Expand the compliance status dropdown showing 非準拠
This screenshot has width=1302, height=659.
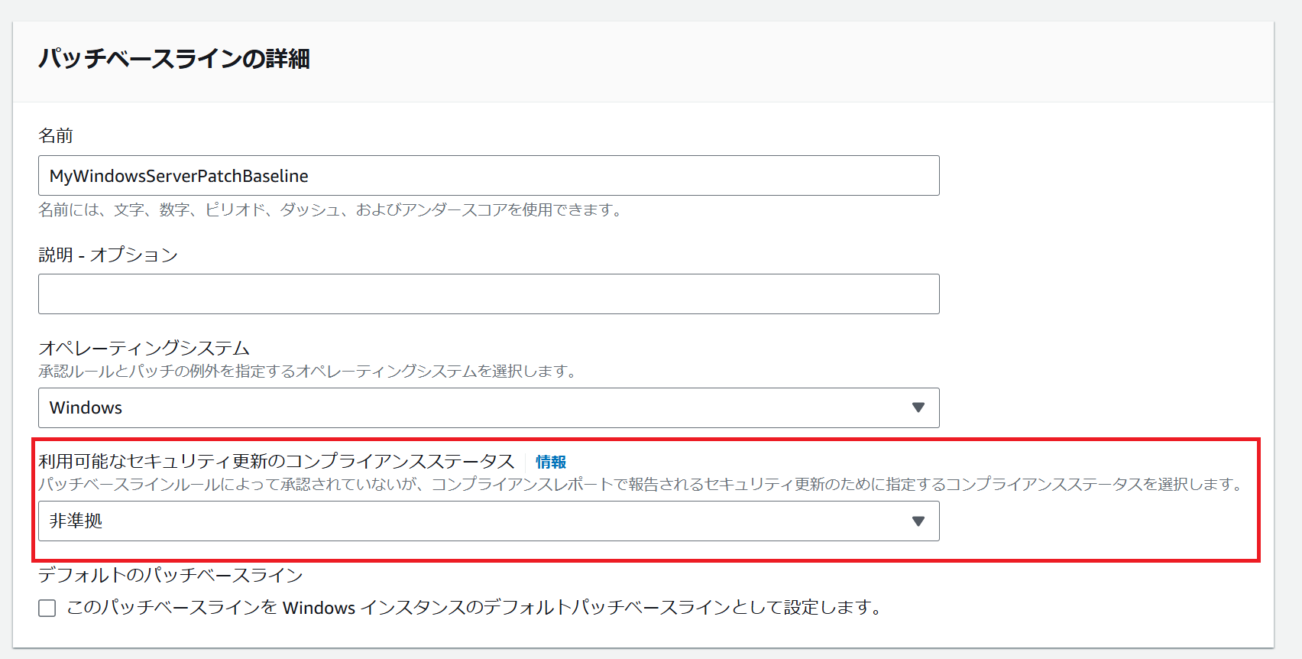click(489, 521)
